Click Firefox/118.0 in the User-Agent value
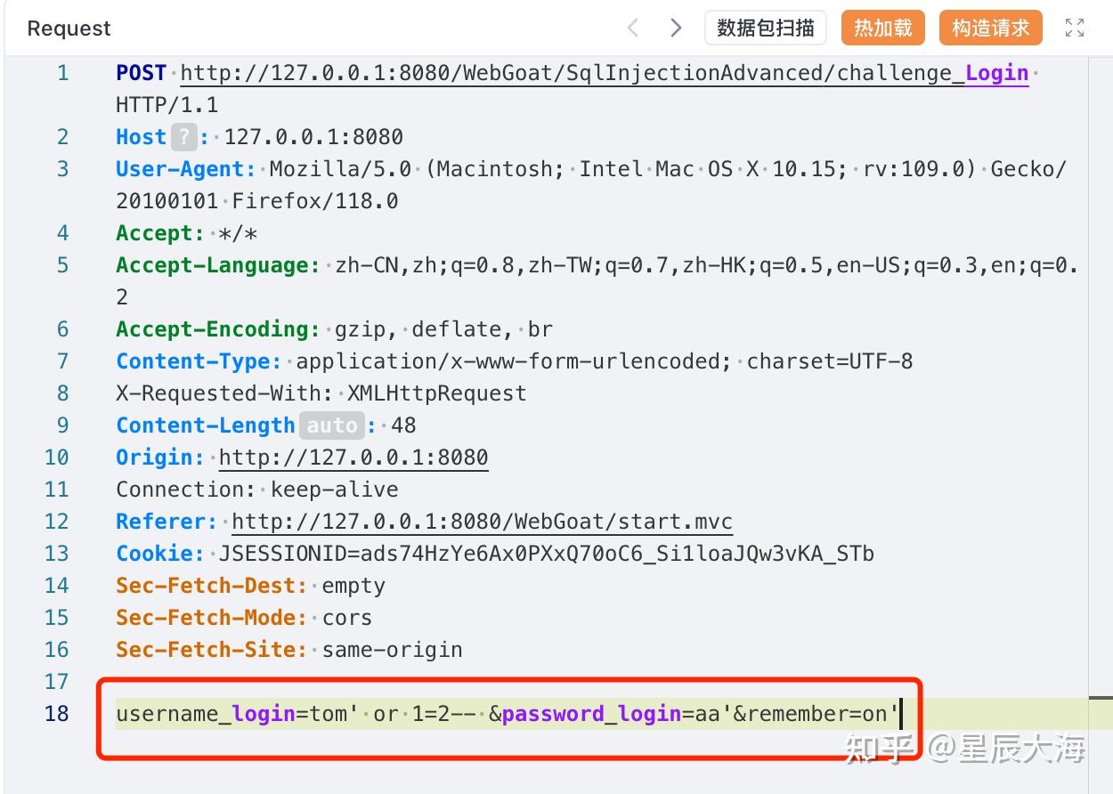Viewport: 1113px width, 794px height. pyautogui.click(x=315, y=201)
